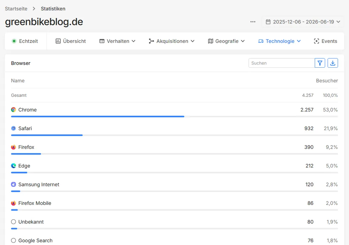Click Chrome visitor count 2.257

[x=307, y=110]
